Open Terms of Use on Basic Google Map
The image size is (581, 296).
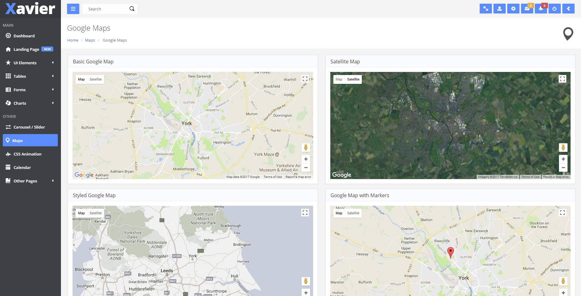point(273,177)
